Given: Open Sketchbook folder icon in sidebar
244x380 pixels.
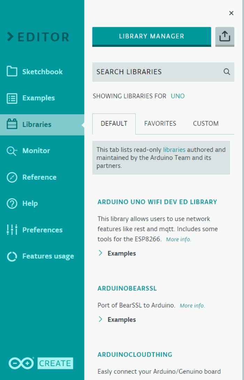Looking at the screenshot, I should point(12,72).
